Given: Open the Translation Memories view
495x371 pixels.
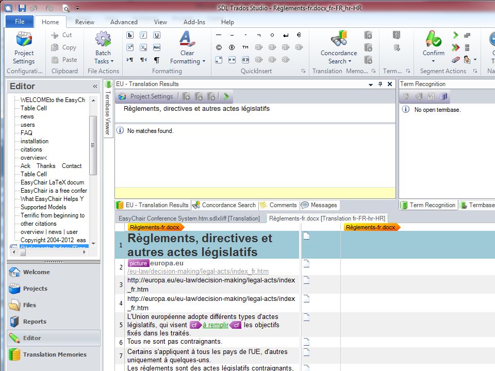Looking at the screenshot, I should point(54,355).
